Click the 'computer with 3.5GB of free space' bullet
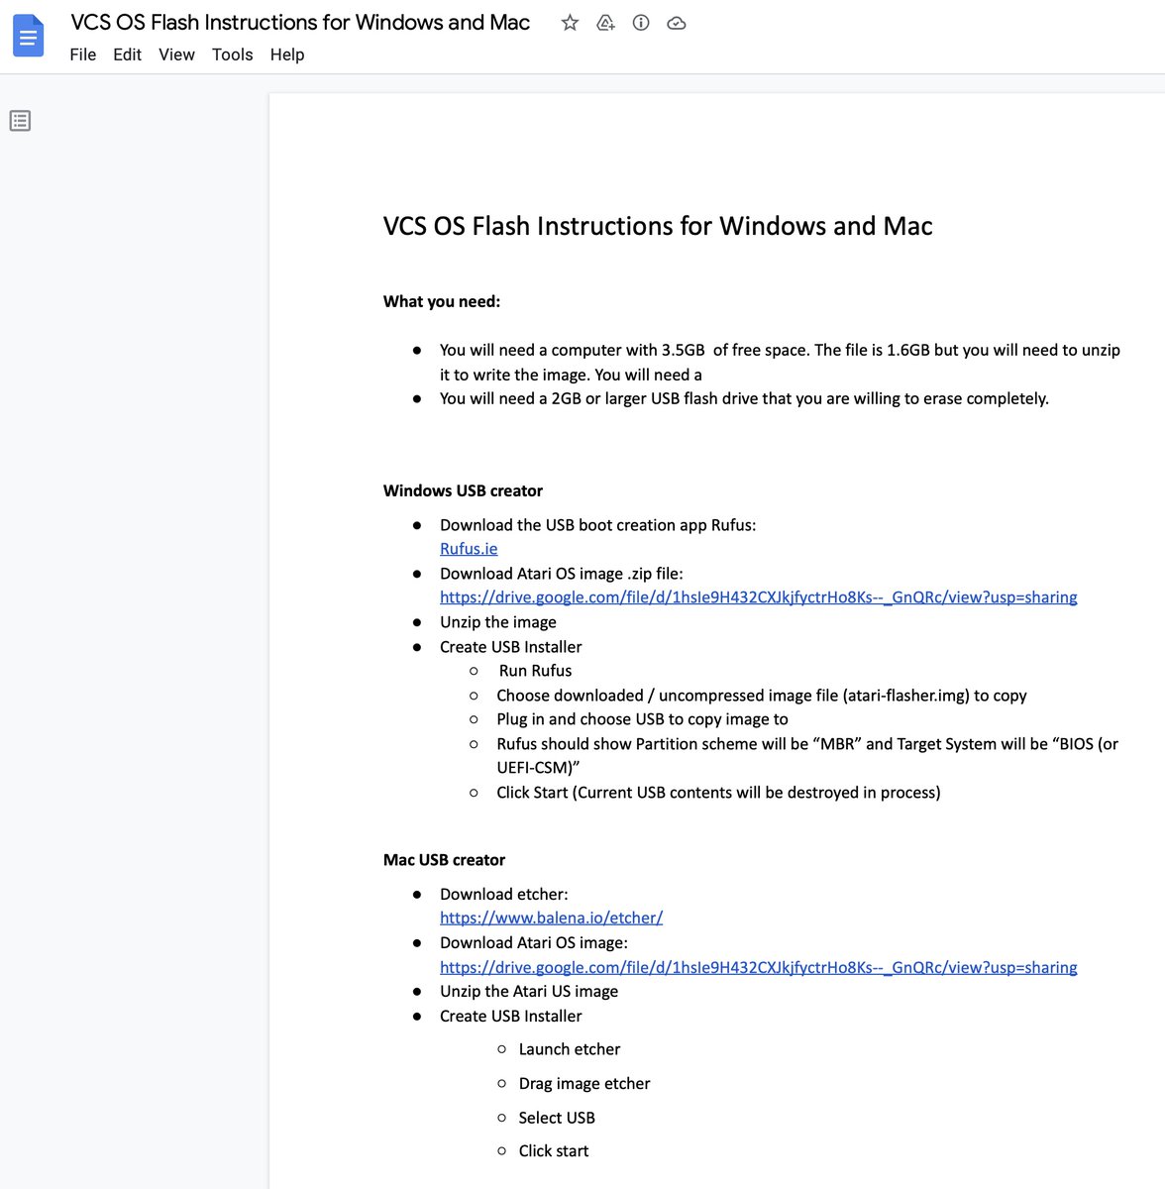Image resolution: width=1165 pixels, height=1189 pixels. tap(780, 362)
